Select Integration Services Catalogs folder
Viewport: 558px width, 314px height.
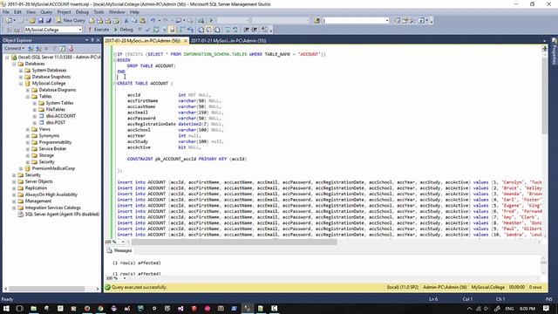pos(52,208)
